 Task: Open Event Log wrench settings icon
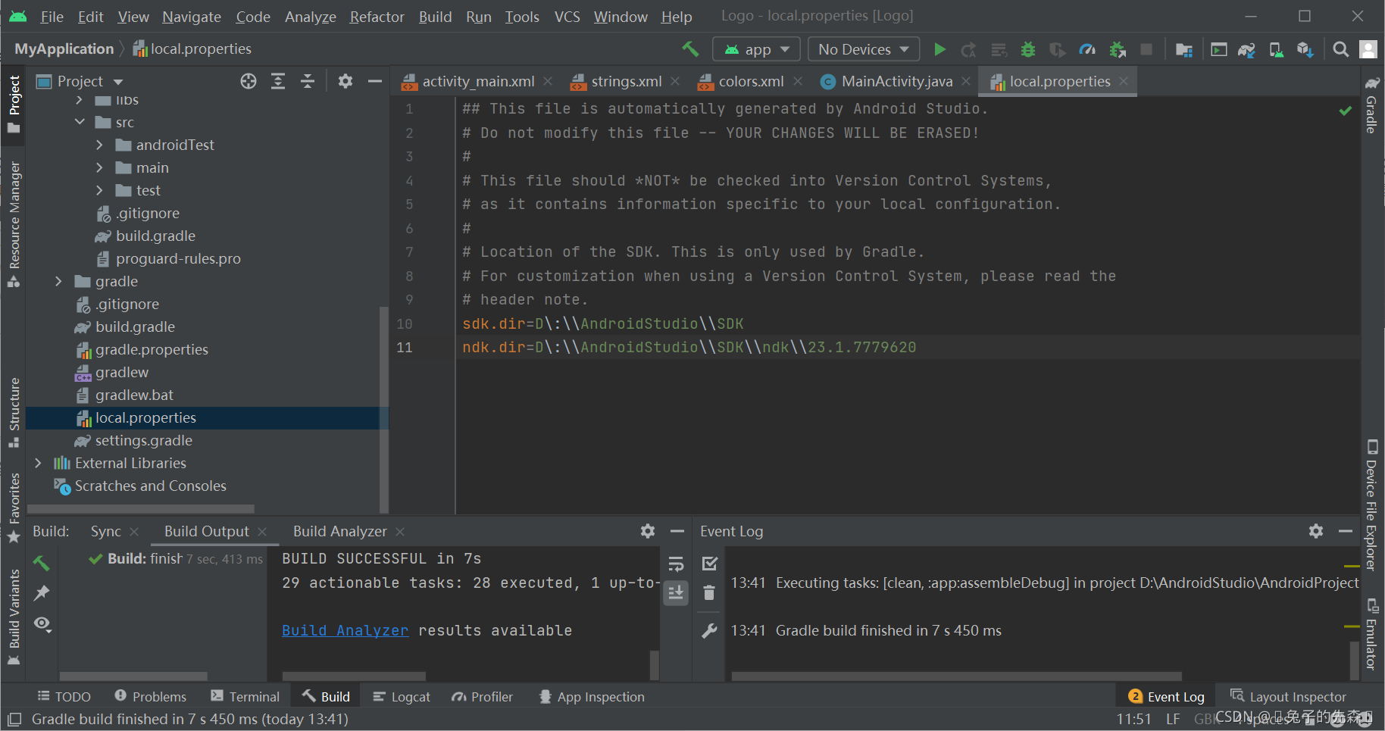tap(709, 630)
